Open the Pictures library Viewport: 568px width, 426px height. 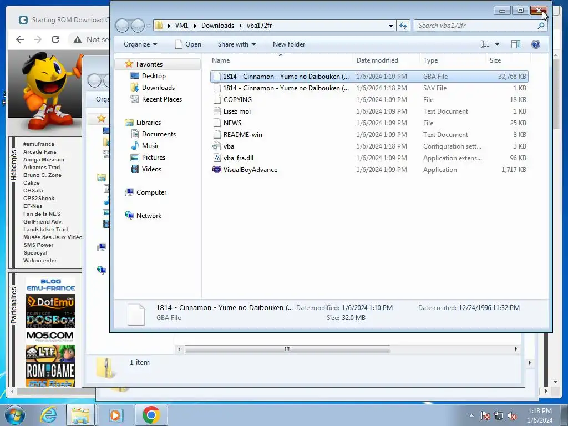(153, 157)
